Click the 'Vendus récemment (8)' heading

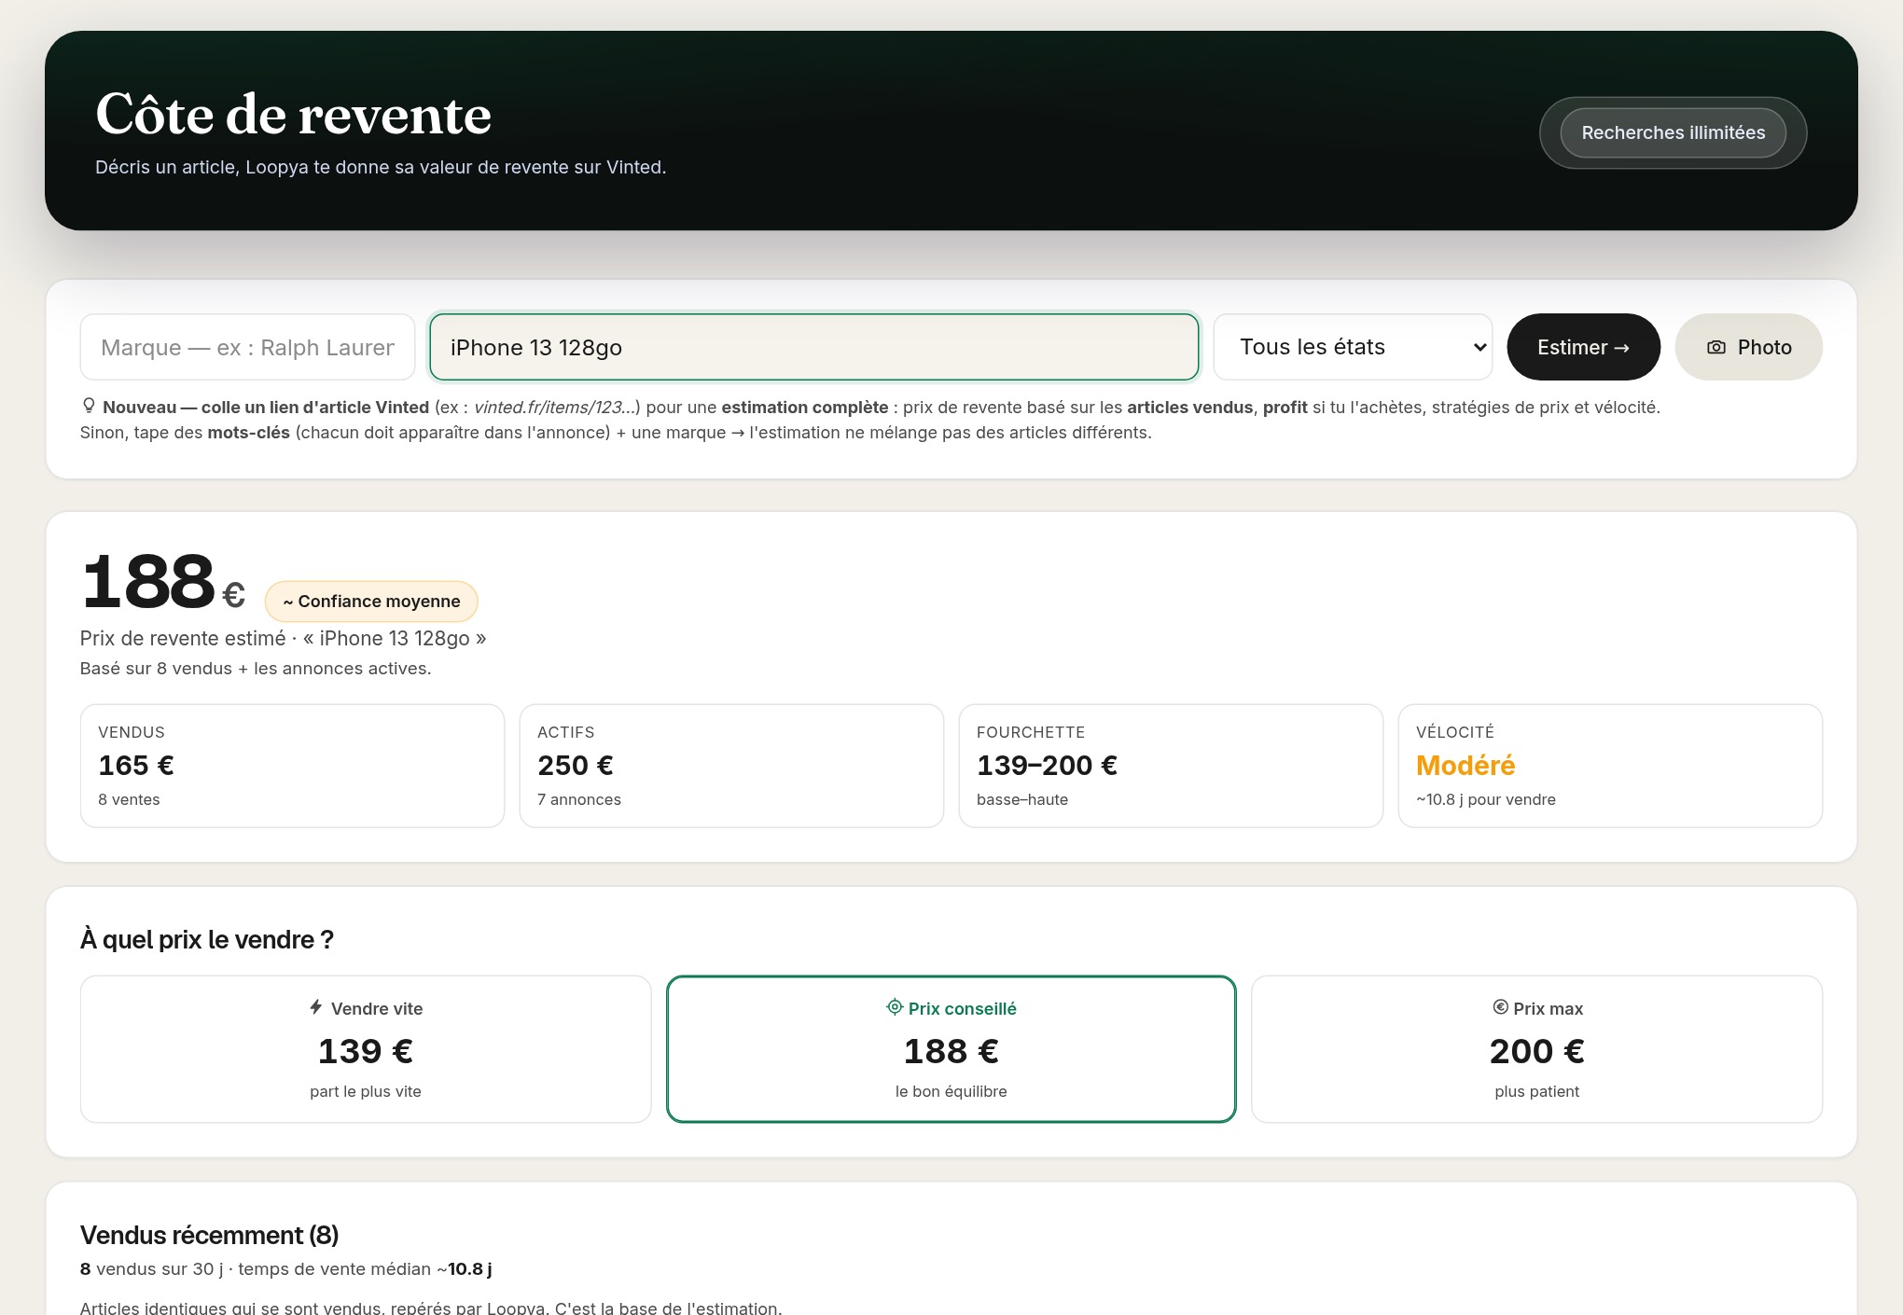[209, 1235]
